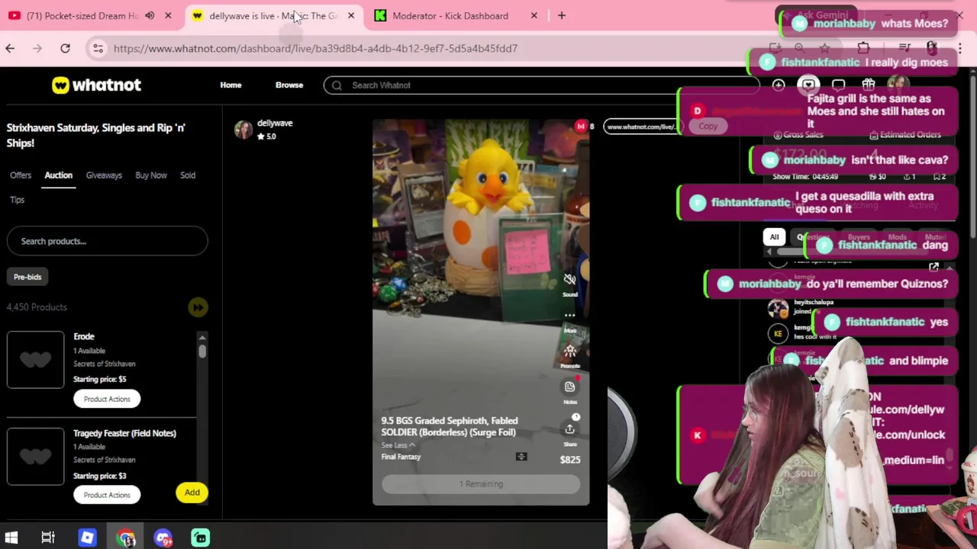977x549 pixels.
Task: Click the 1 Remaining button
Action: tap(481, 484)
